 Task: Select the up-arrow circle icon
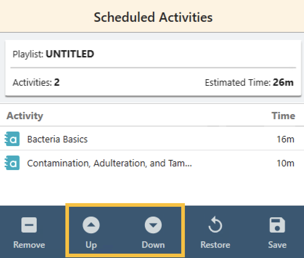tap(91, 225)
